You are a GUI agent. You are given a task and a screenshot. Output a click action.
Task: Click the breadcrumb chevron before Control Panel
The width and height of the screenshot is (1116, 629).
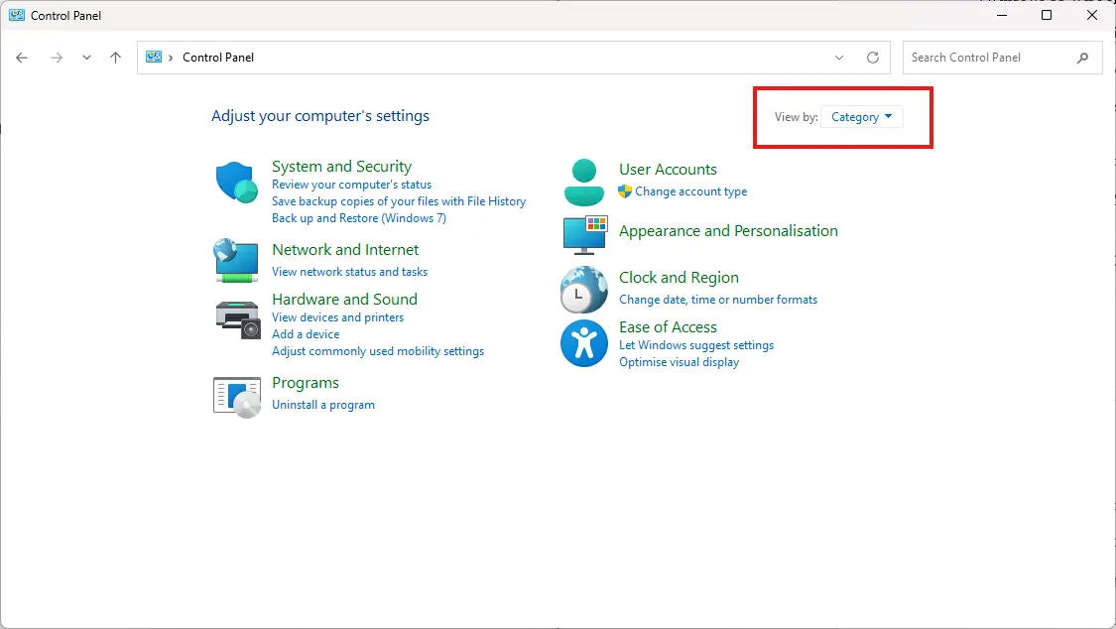[171, 58]
